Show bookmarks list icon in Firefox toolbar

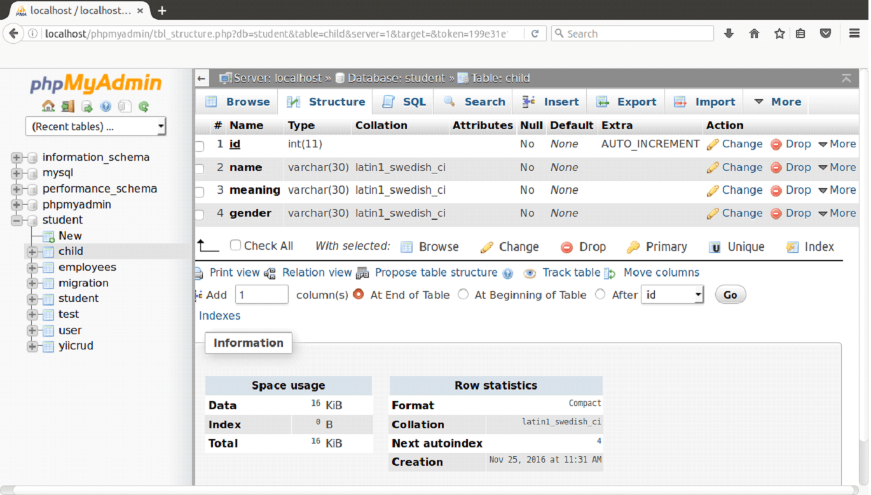(x=800, y=34)
